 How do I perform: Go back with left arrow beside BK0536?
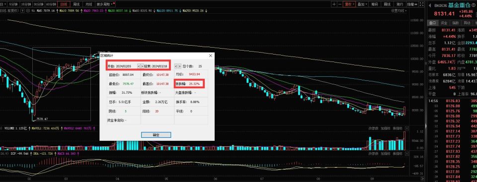(x=430, y=5)
